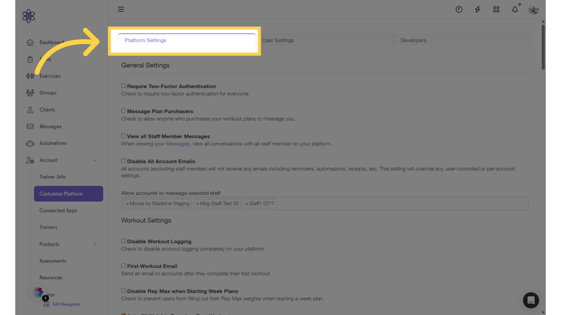Select the Exercises dumbbell icon
Image resolution: width=561 pixels, height=315 pixels.
pos(30,76)
